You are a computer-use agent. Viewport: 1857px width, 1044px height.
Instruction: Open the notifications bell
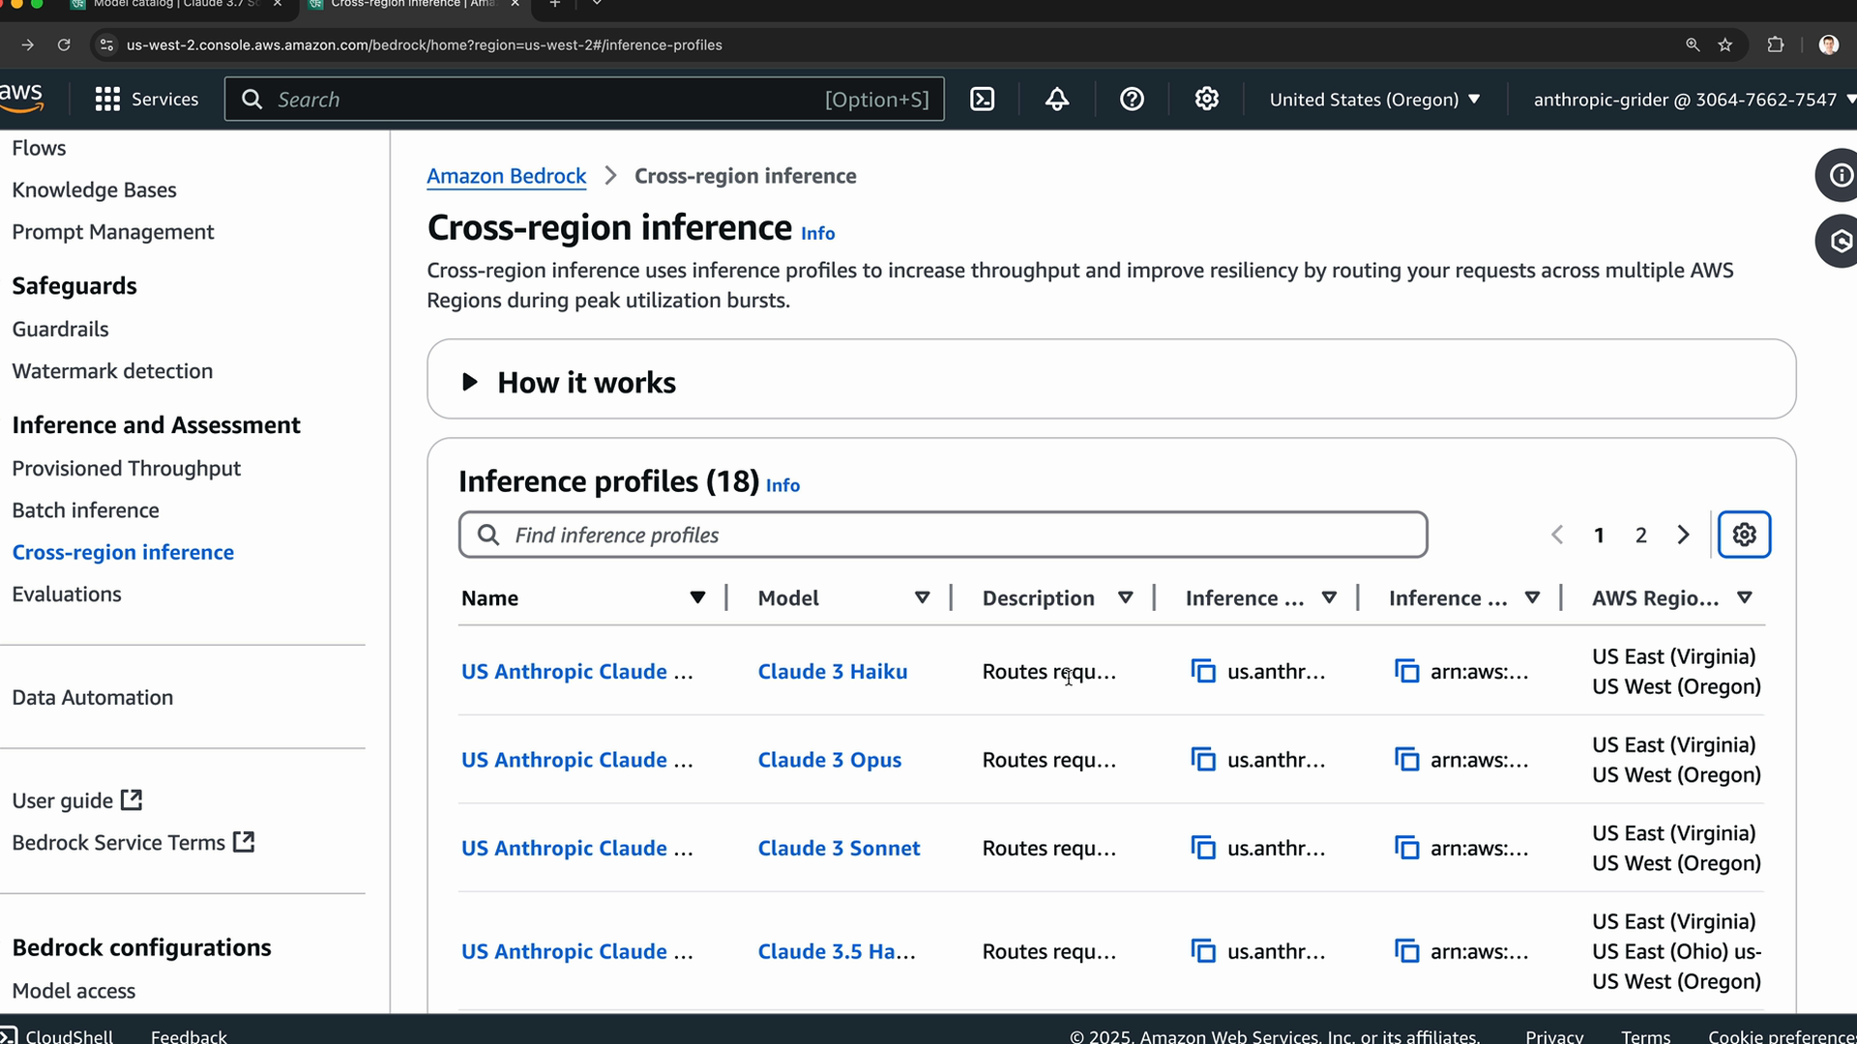pos(1057,100)
